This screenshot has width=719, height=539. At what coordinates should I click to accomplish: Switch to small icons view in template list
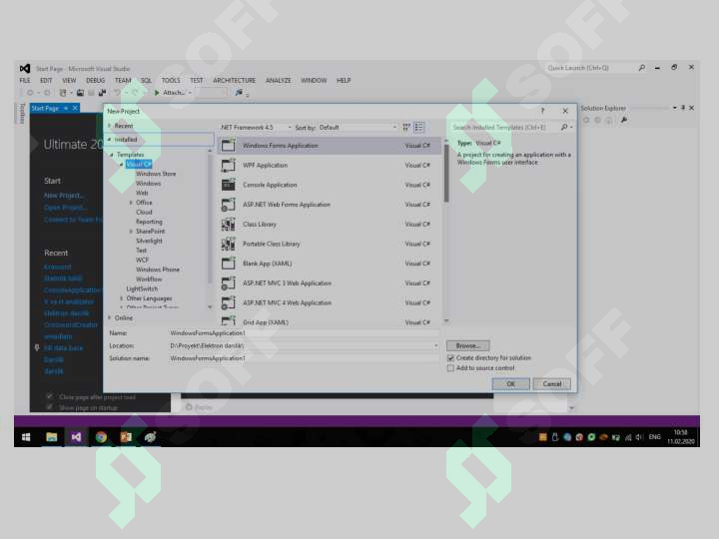tap(406, 128)
